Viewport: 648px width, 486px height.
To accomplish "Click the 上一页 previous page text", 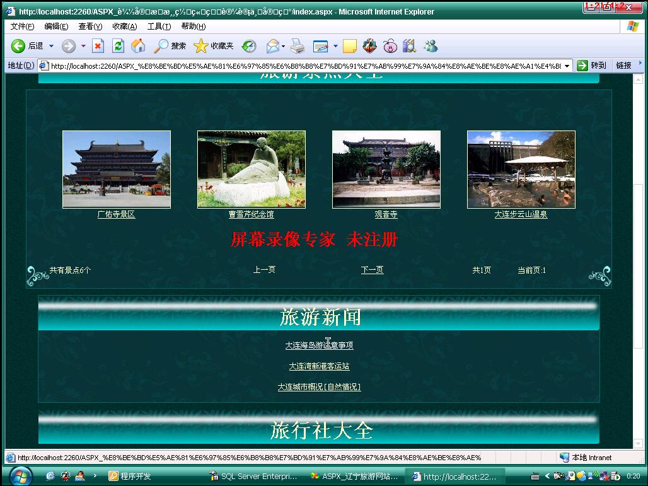I will pyautogui.click(x=264, y=270).
